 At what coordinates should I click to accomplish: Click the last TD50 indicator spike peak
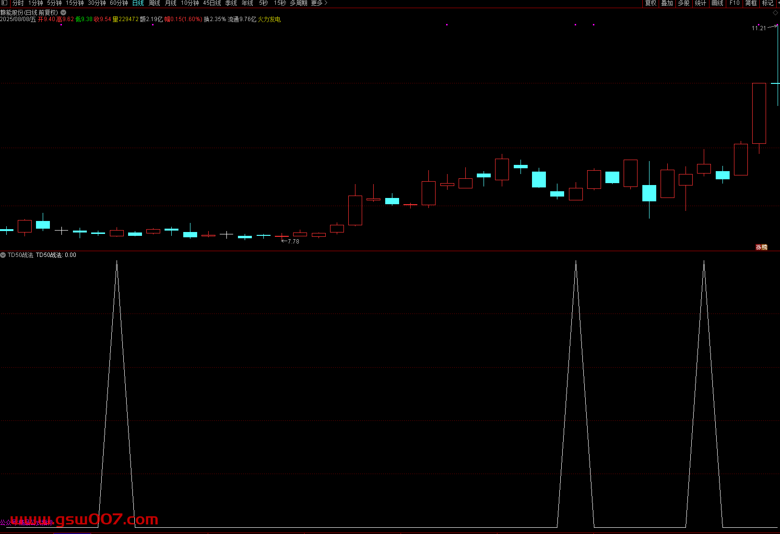point(704,261)
